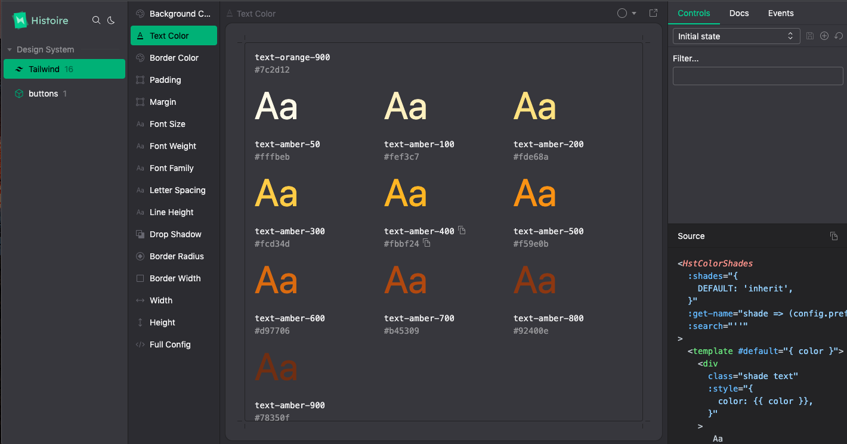Click the Width arrows icon
Image resolution: width=847 pixels, height=444 pixels.
[x=140, y=300]
